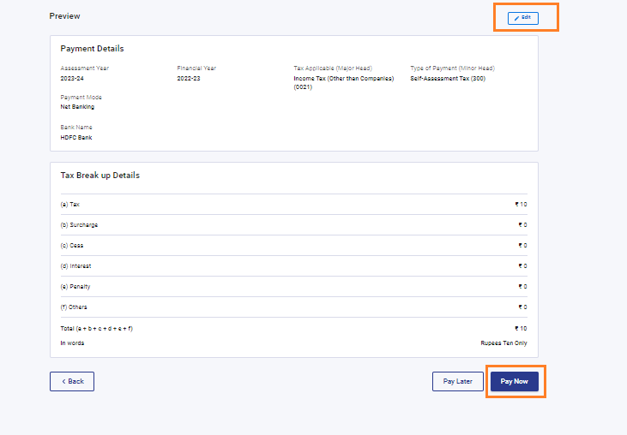Click the Assessment Year value 2023-24
The image size is (627, 435).
click(x=72, y=78)
